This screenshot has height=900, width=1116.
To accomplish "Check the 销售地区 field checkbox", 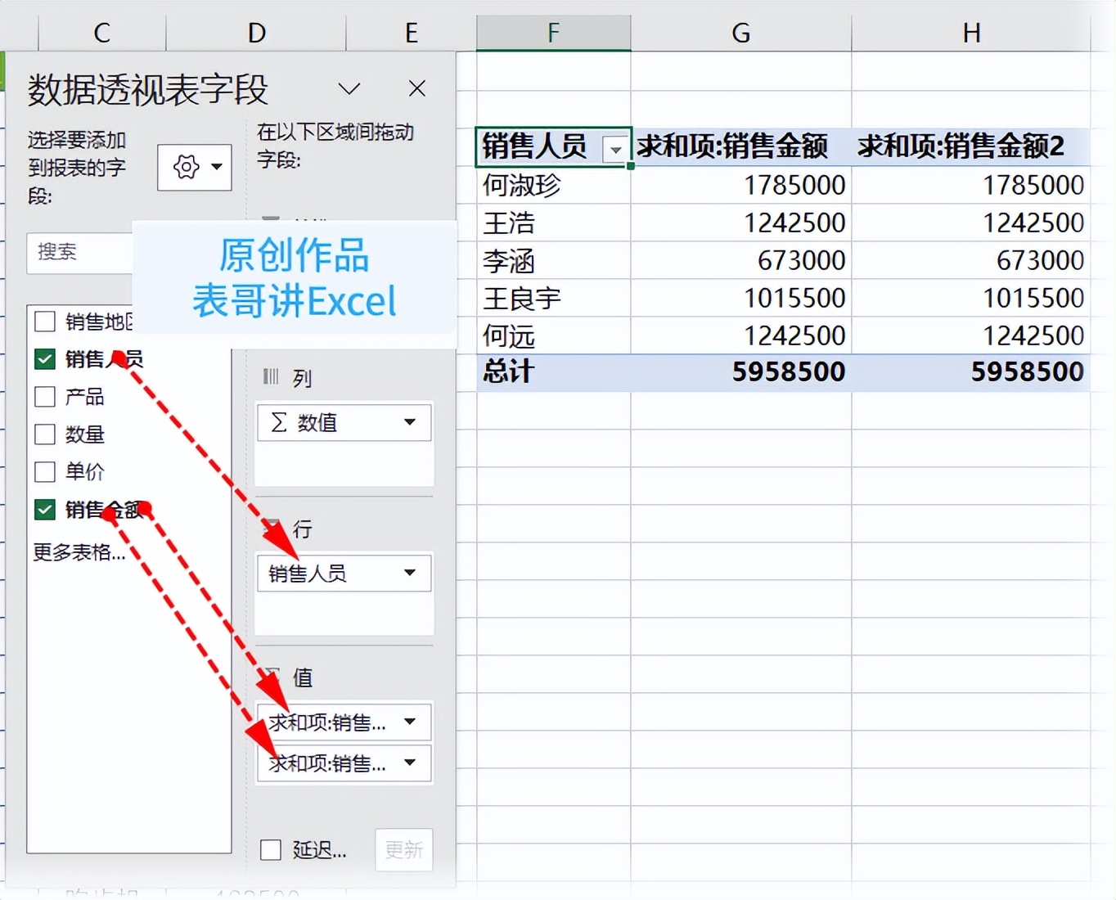I will (45, 322).
